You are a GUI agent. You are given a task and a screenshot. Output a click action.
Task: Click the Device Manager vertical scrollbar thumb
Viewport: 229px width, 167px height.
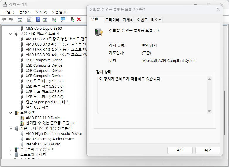[x=225, y=113]
